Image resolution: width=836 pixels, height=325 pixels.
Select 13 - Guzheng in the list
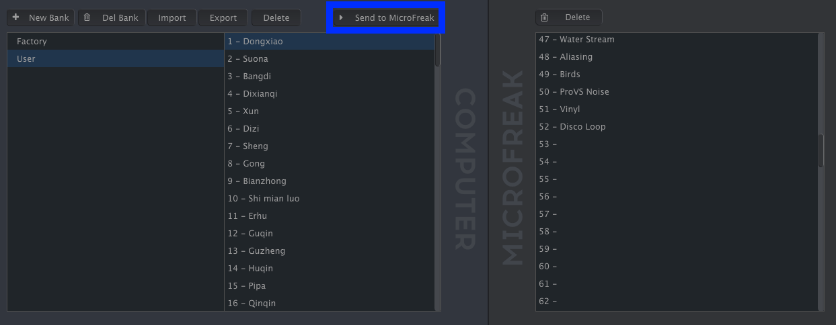click(x=330, y=251)
